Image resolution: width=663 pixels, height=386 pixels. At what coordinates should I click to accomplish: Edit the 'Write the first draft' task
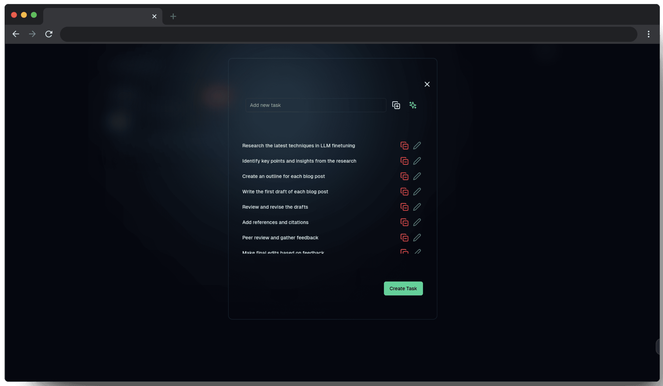(417, 192)
